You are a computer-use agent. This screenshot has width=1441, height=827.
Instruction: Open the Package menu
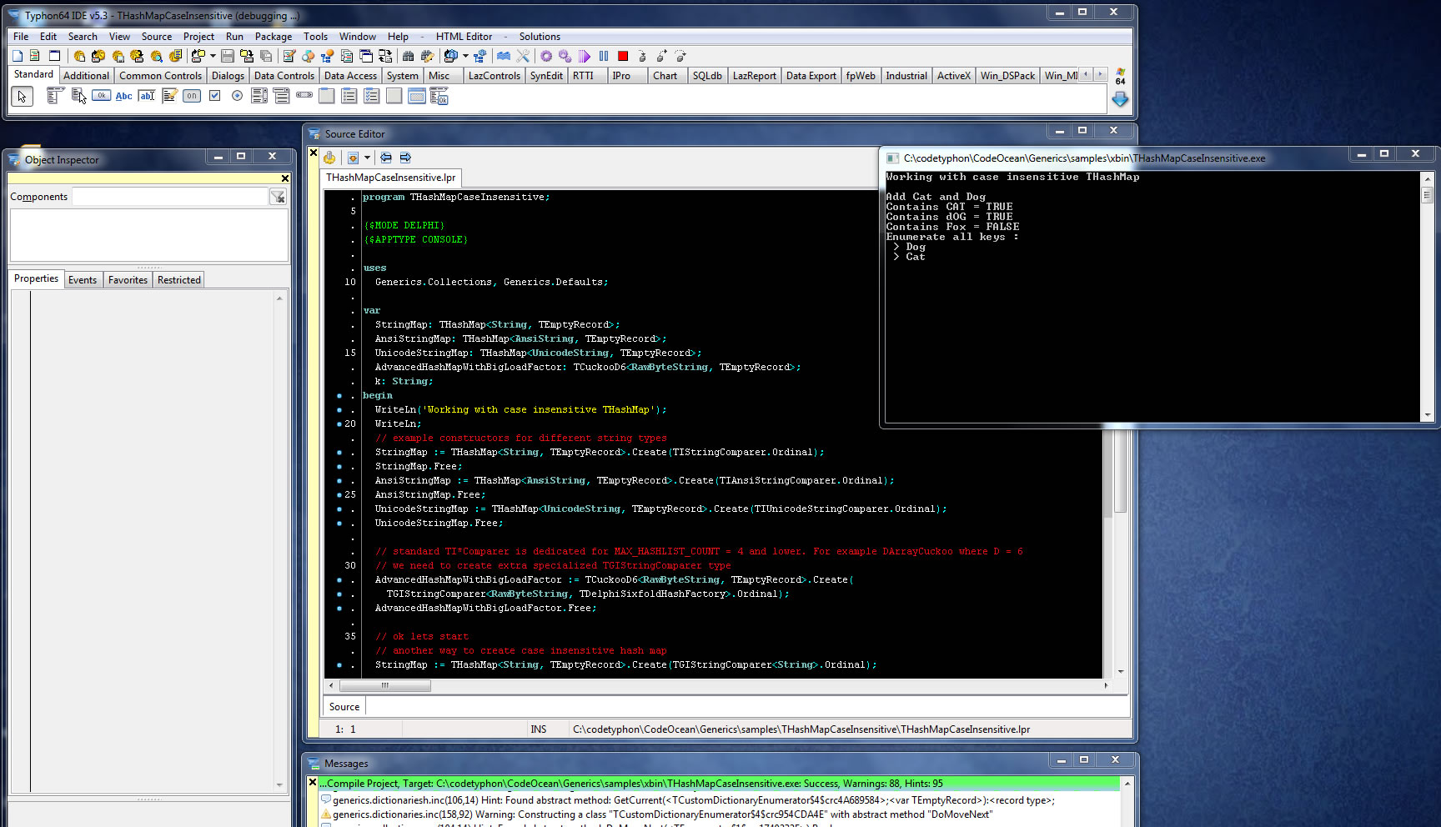[273, 37]
